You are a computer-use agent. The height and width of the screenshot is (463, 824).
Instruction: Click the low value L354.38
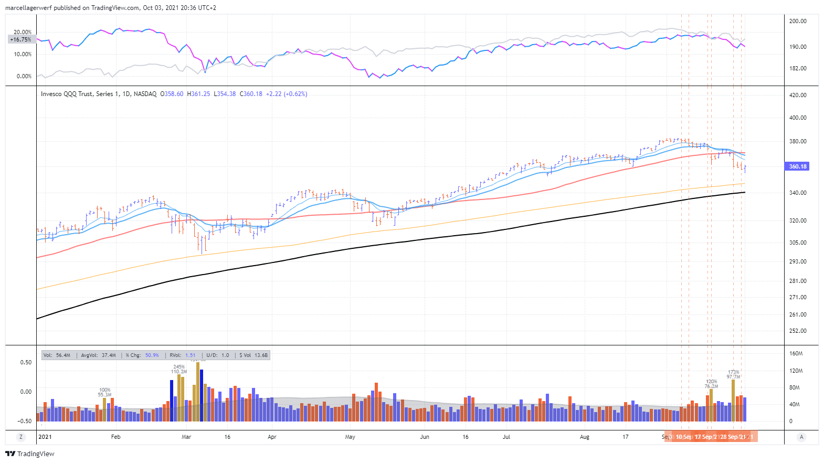point(225,94)
